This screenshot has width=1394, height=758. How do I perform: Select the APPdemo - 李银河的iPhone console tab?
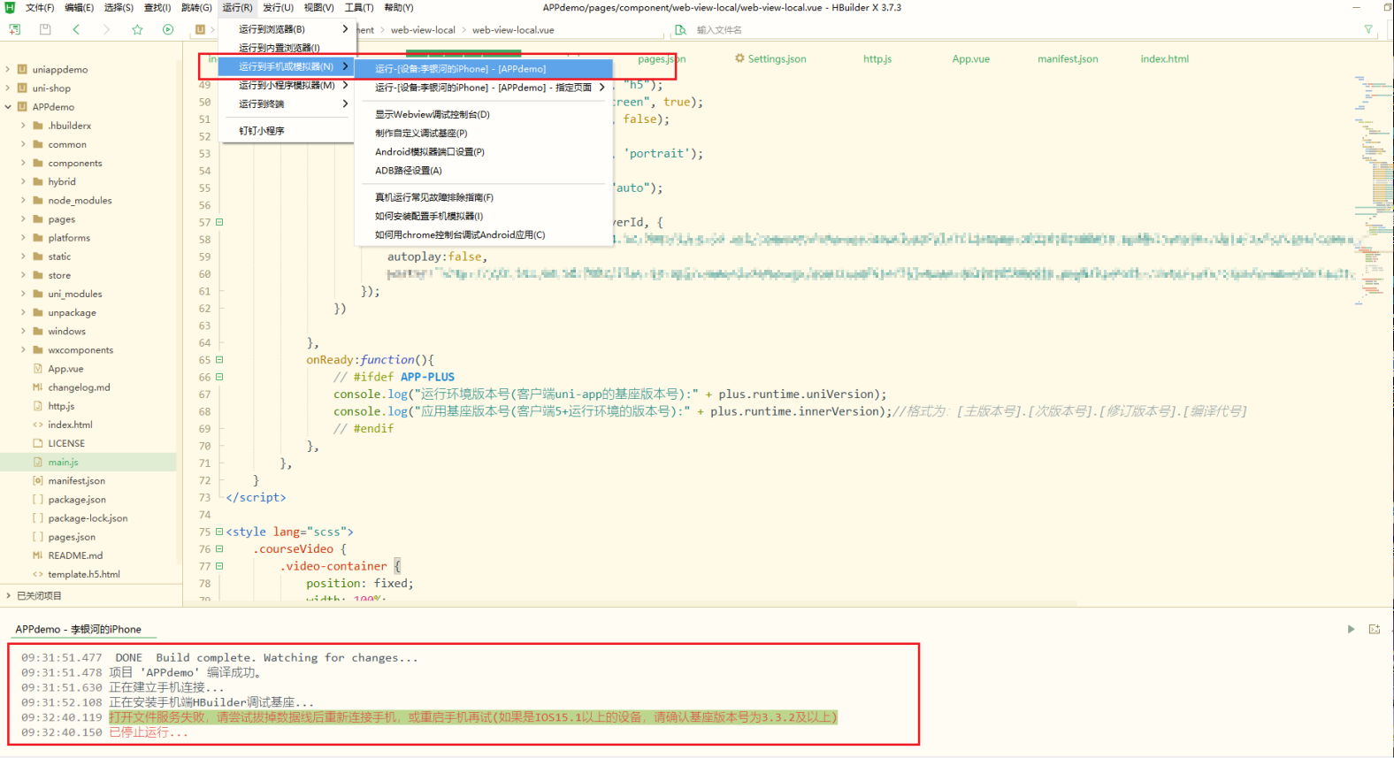click(x=78, y=630)
